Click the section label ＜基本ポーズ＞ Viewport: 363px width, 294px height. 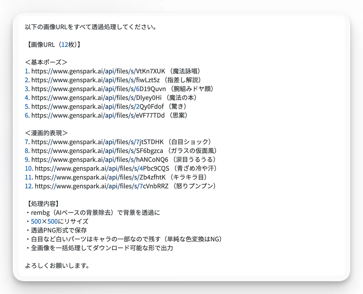pyautogui.click(x=46, y=62)
